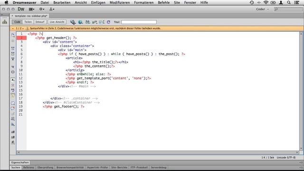
Task: Click the horizontal scrollbar below the code
Action: pyautogui.click(x=158, y=152)
